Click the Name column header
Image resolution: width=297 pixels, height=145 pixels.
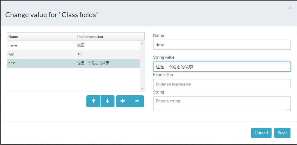(x=41, y=37)
